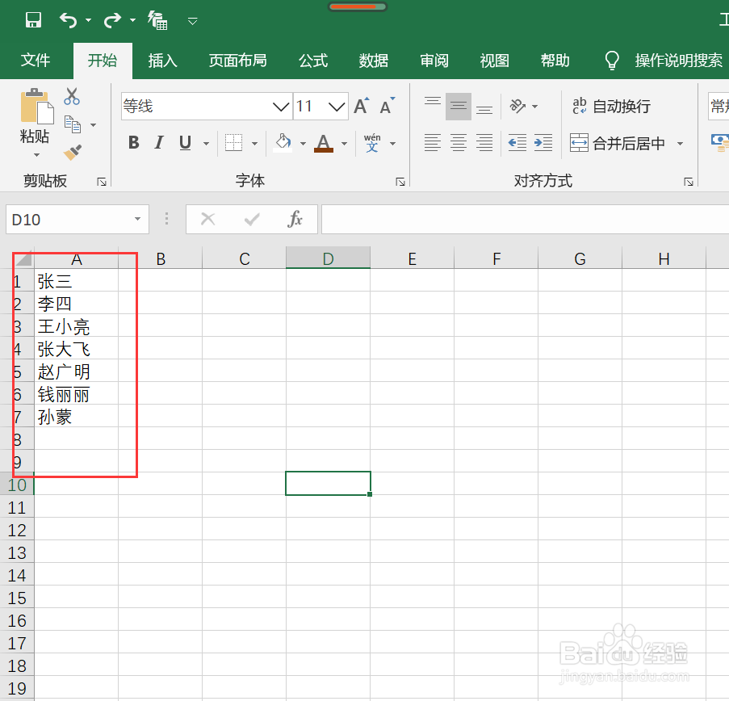Select Middle Align icon
The width and height of the screenshot is (729, 701).
459,106
